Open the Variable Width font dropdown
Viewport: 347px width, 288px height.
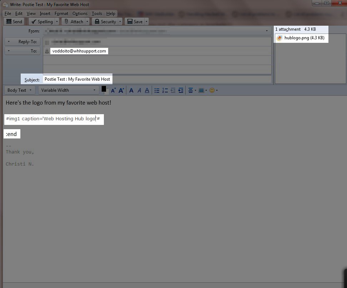pos(69,90)
